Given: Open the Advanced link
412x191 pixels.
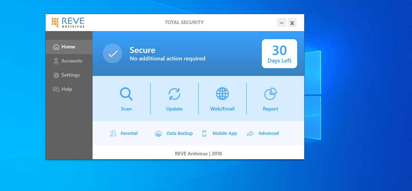Looking at the screenshot, I should [x=269, y=133].
